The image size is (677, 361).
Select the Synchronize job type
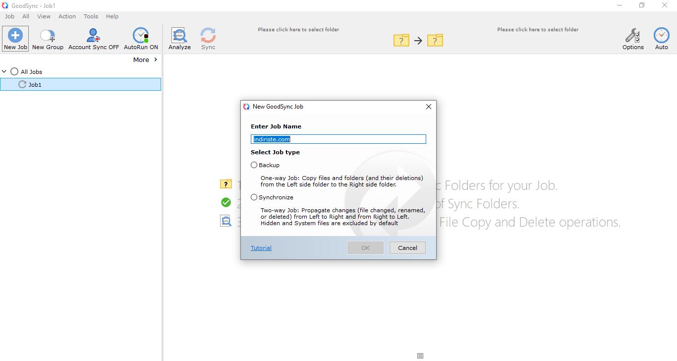point(254,197)
